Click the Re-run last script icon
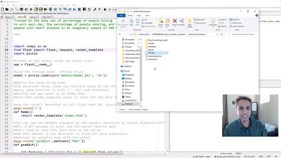 (x=50, y=9)
